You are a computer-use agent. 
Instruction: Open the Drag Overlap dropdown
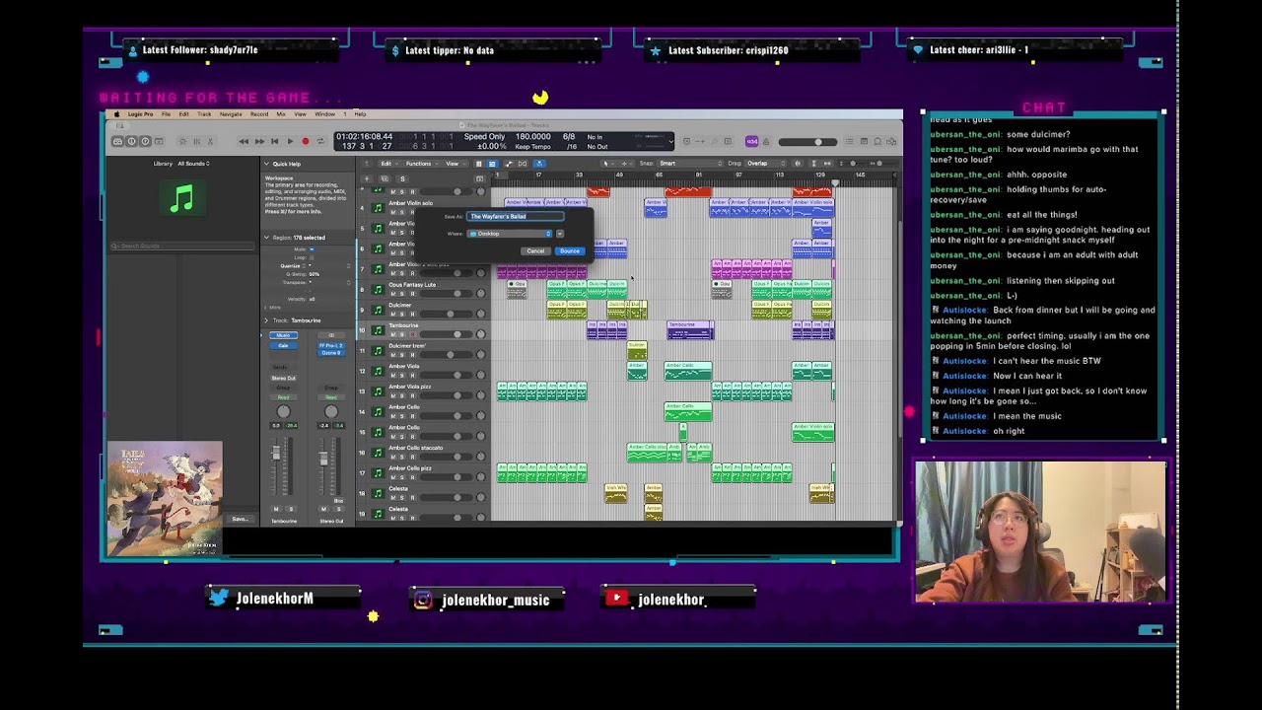pyautogui.click(x=766, y=164)
